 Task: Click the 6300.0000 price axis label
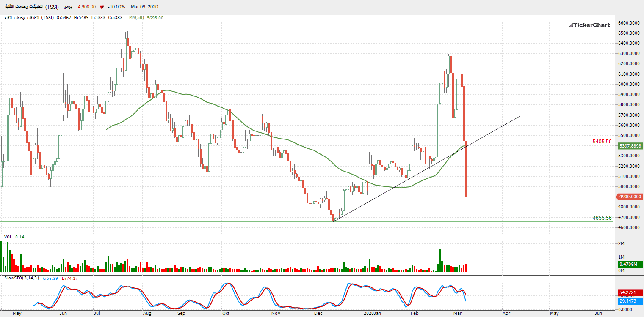(629, 54)
